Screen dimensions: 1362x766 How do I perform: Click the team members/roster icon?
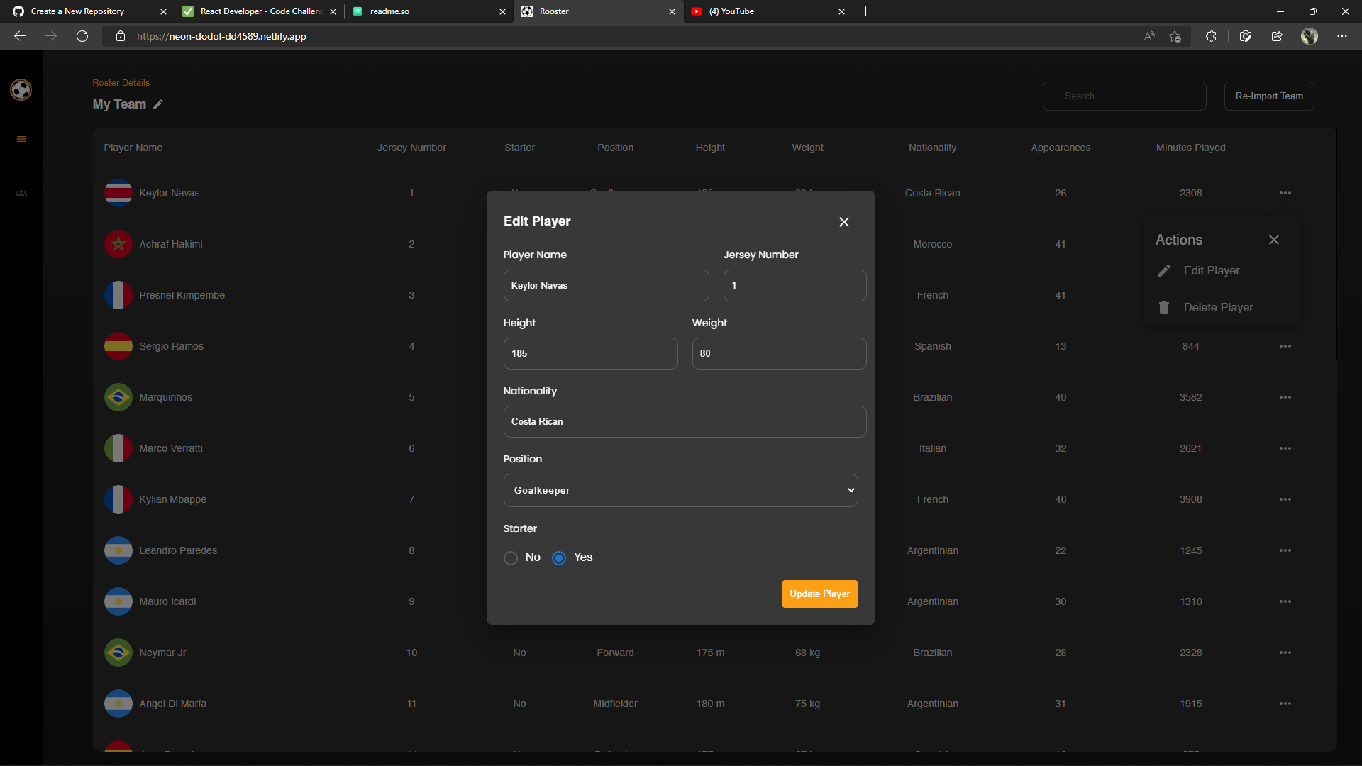(x=21, y=193)
